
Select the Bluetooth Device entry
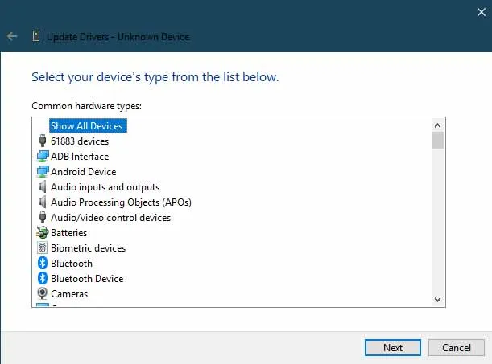[x=87, y=279]
